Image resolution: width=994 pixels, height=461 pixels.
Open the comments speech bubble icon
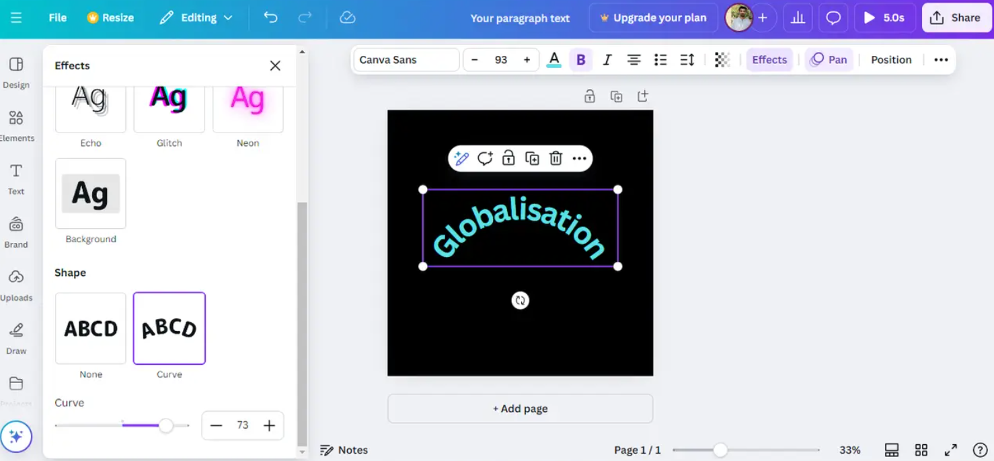click(x=833, y=18)
